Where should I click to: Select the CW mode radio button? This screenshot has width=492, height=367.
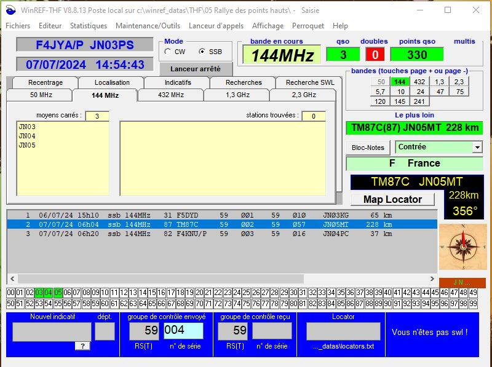pyautogui.click(x=168, y=52)
